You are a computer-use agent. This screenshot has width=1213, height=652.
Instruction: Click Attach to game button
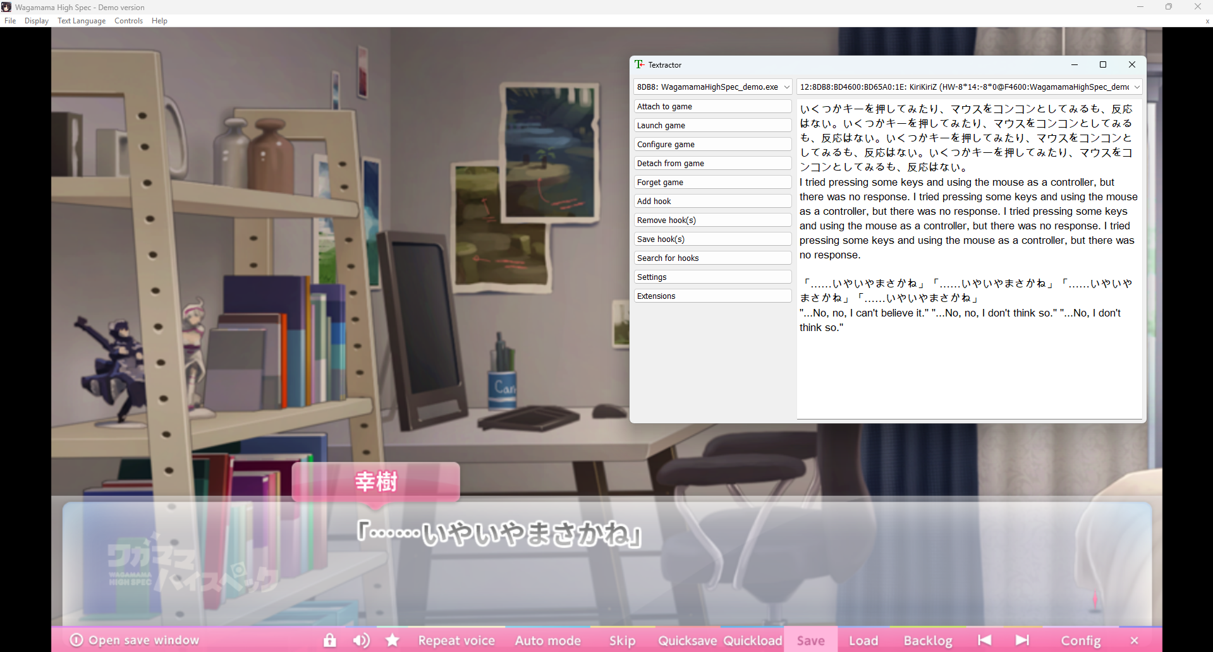point(712,106)
